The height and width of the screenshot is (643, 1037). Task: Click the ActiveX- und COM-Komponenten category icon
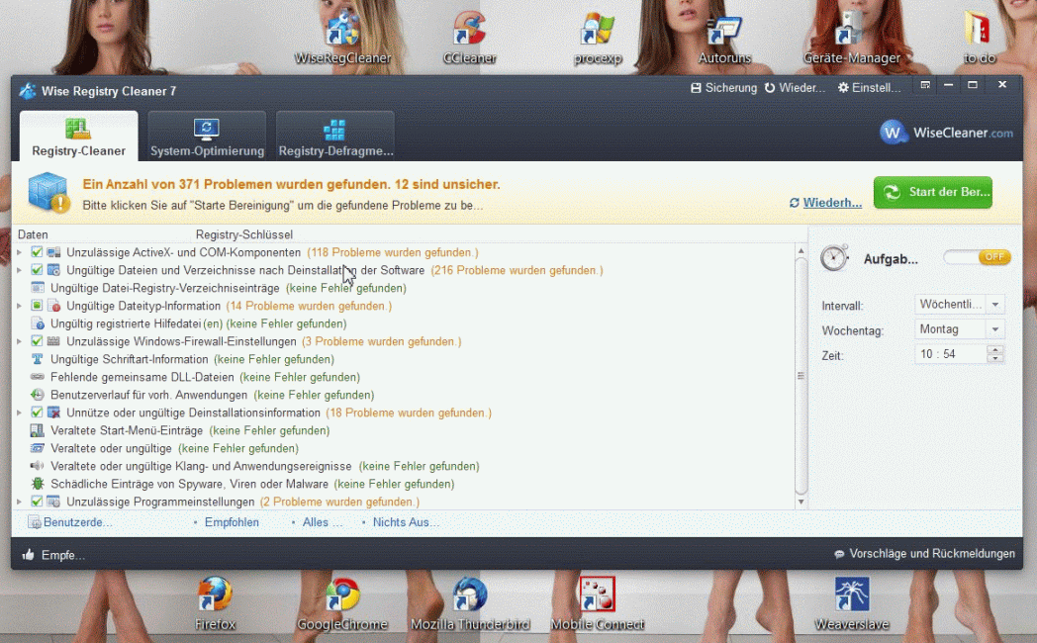(x=53, y=252)
